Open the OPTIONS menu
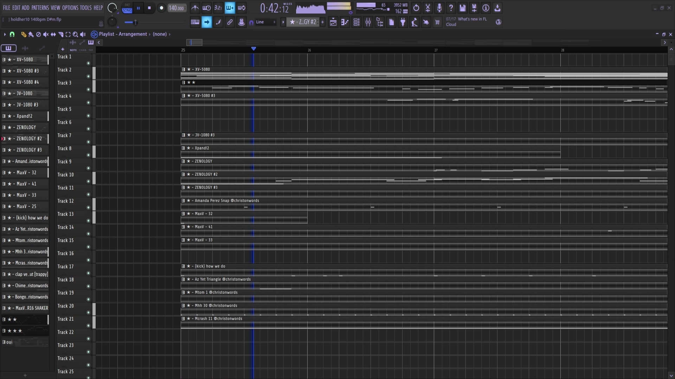 tap(70, 8)
